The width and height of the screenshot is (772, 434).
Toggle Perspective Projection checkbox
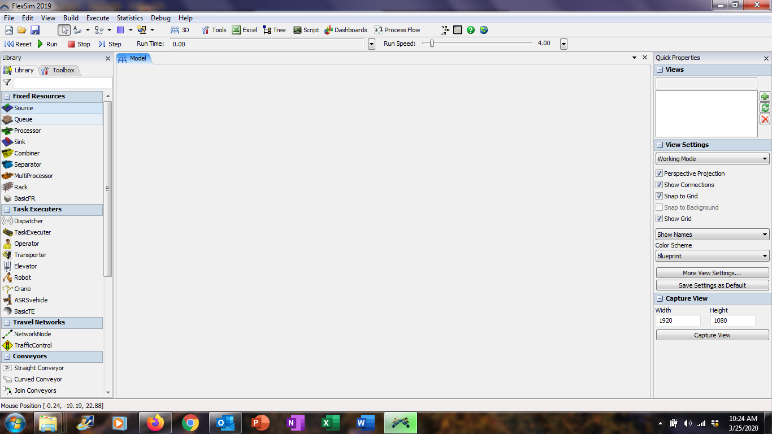pyautogui.click(x=659, y=173)
